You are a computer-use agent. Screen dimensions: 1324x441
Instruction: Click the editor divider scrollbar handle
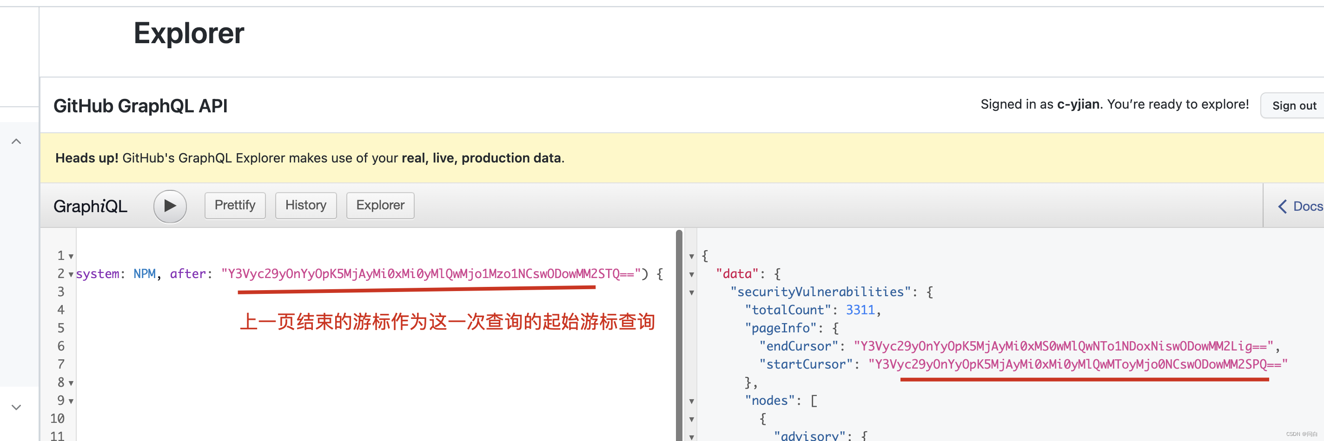679,335
